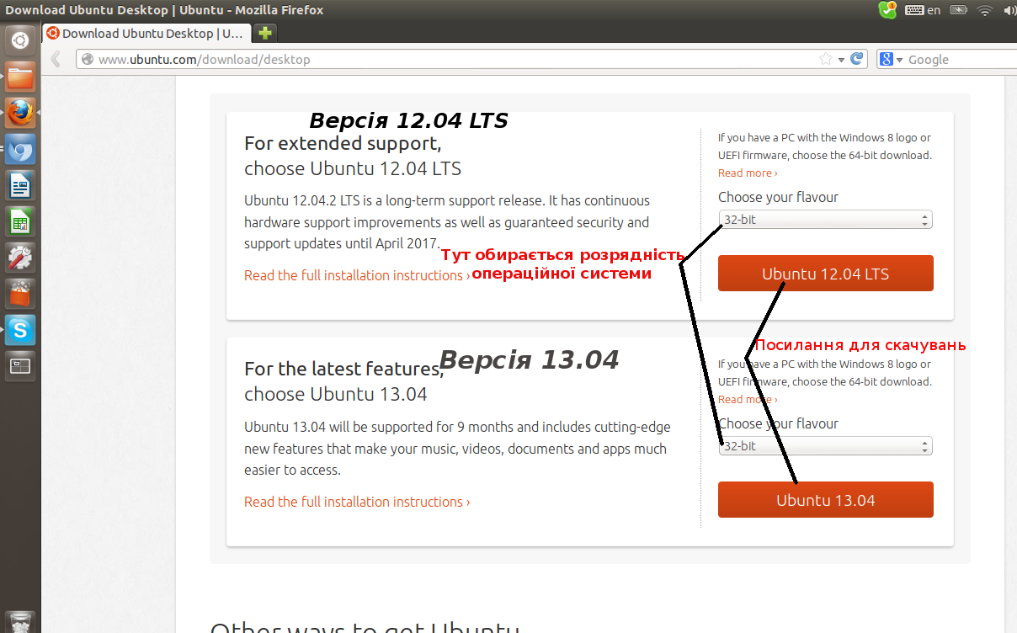Open System Settings wrench-and-gear icon
The image size is (1017, 633).
point(20,258)
